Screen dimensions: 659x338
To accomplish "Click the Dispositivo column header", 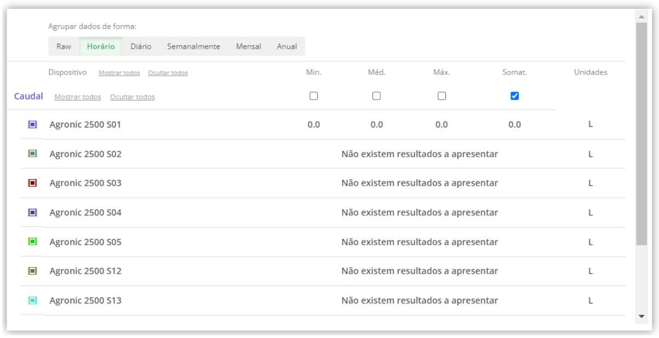I will pyautogui.click(x=67, y=72).
